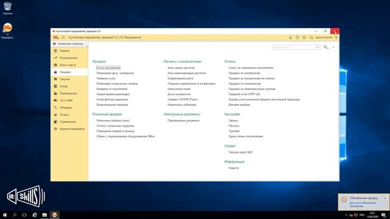Open Возвраты от покупателей link

tap(112, 89)
